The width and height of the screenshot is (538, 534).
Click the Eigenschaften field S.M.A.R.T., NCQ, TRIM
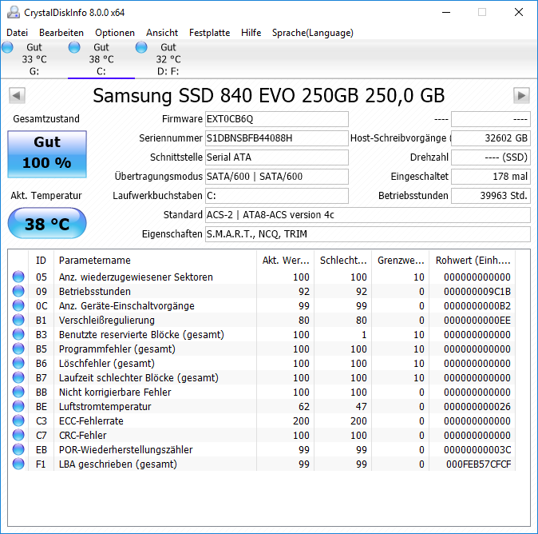click(367, 234)
